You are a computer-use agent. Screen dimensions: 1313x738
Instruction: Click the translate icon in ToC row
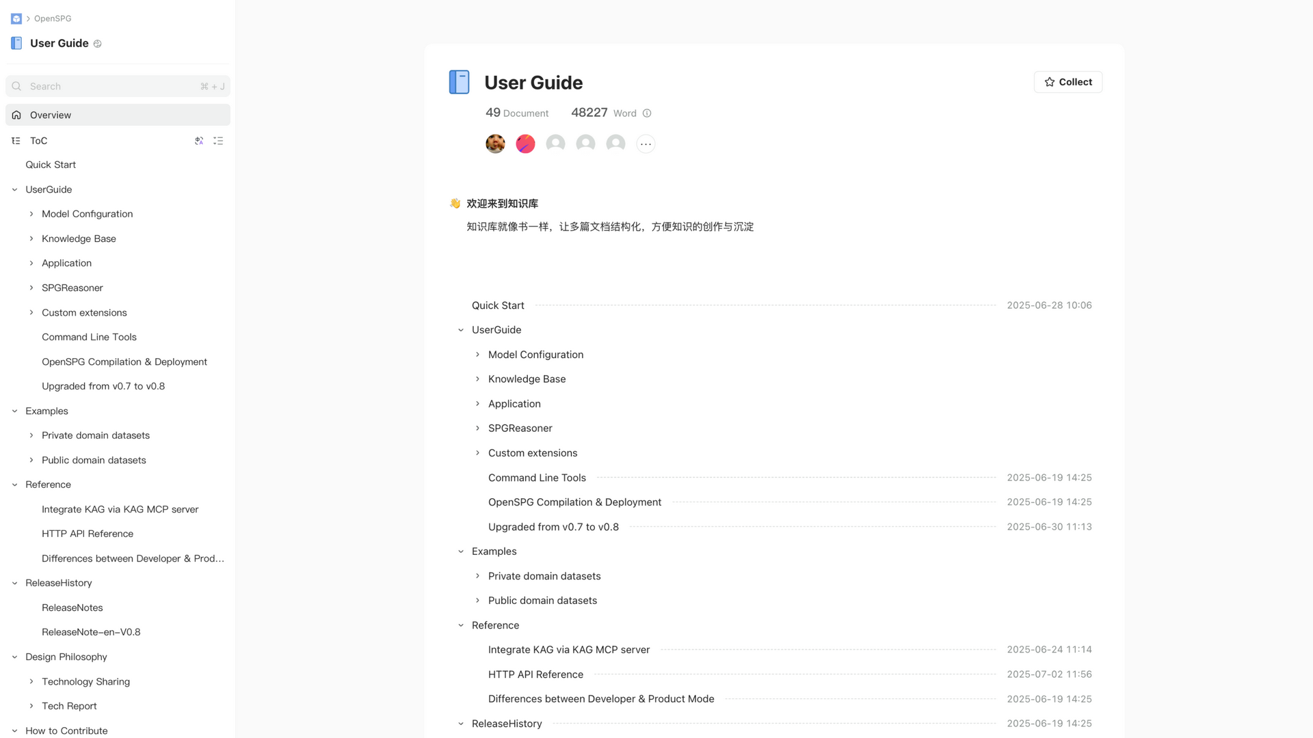click(x=199, y=141)
